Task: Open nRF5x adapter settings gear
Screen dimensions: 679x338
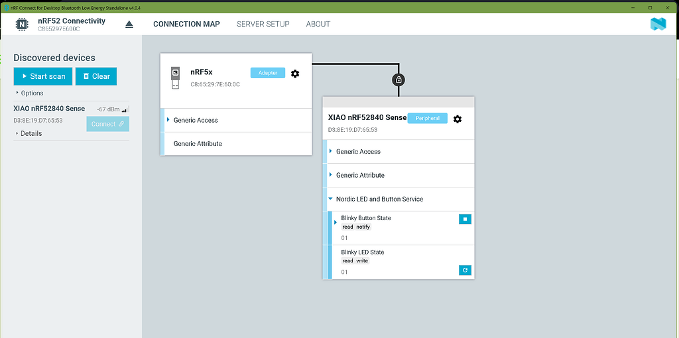Action: point(295,74)
